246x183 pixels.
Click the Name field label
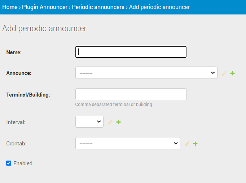tap(14, 52)
